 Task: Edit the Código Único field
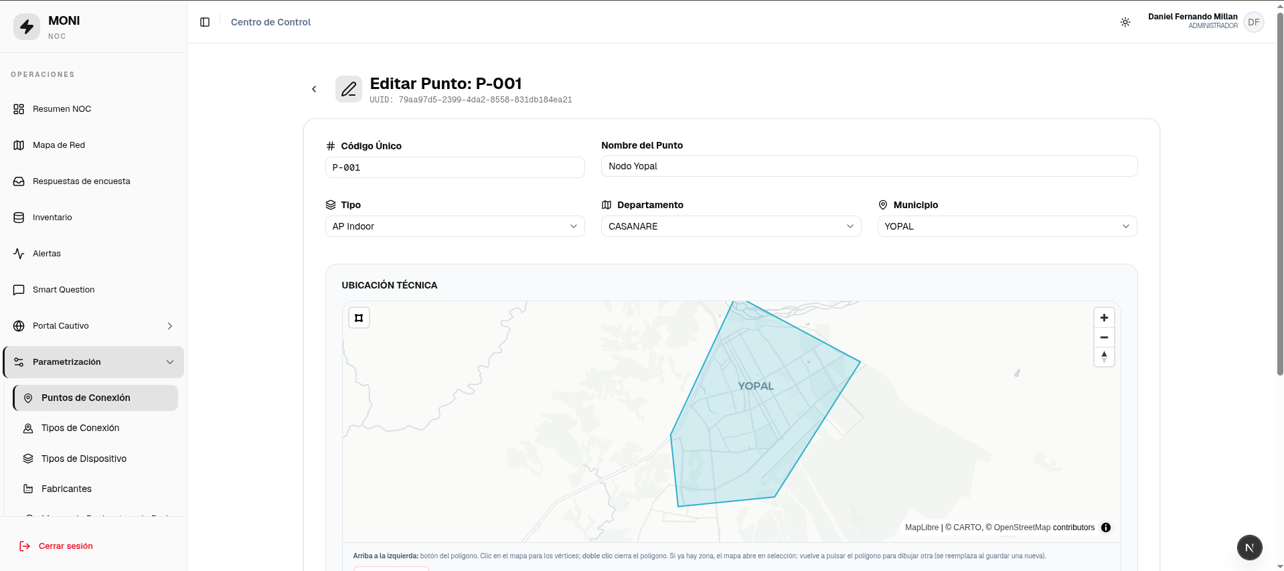pyautogui.click(x=455, y=167)
